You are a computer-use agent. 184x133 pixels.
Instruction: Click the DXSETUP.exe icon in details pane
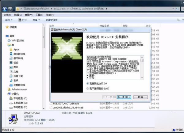[13, 119]
